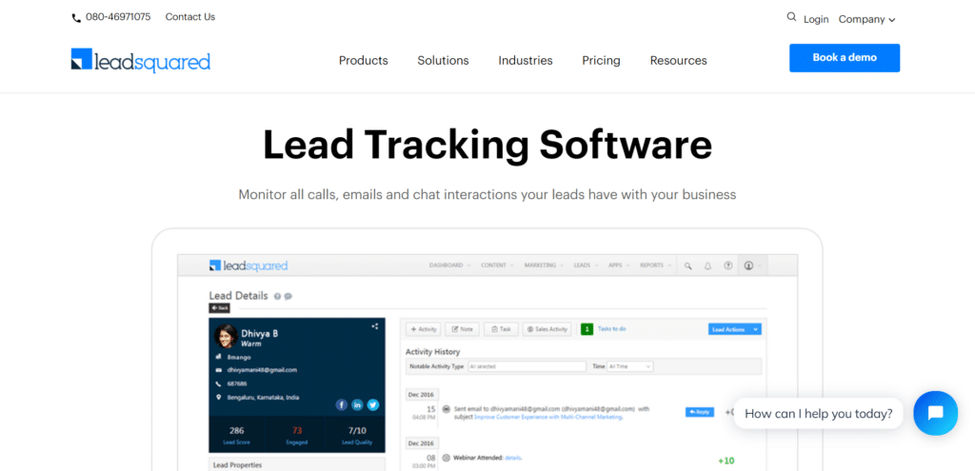The width and height of the screenshot is (975, 471).
Task: Click the + Activity button
Action: click(424, 329)
